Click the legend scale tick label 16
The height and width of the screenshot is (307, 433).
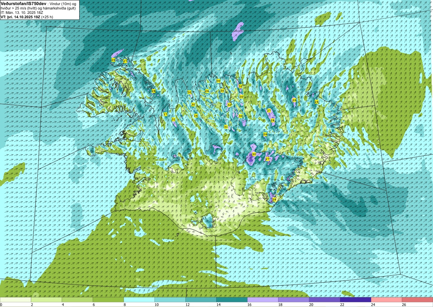[249, 305]
